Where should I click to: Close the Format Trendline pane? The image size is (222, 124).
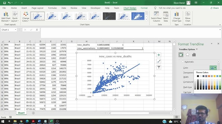click(218, 44)
